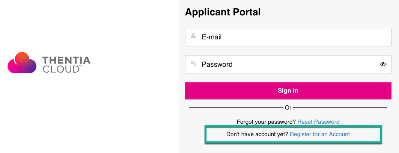399x153 pixels.
Task: Toggle password visibility with the eye icon
Action: click(x=383, y=64)
